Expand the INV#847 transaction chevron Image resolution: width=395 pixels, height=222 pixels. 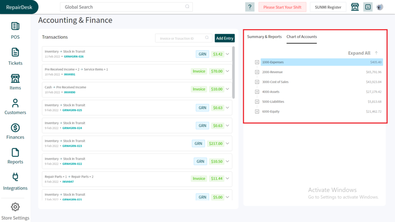click(x=228, y=178)
